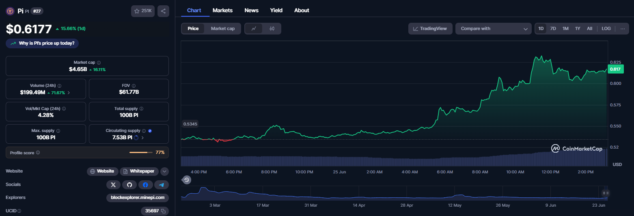Click the 12:00 PM time axis label
634x216 pixels.
(x=550, y=172)
